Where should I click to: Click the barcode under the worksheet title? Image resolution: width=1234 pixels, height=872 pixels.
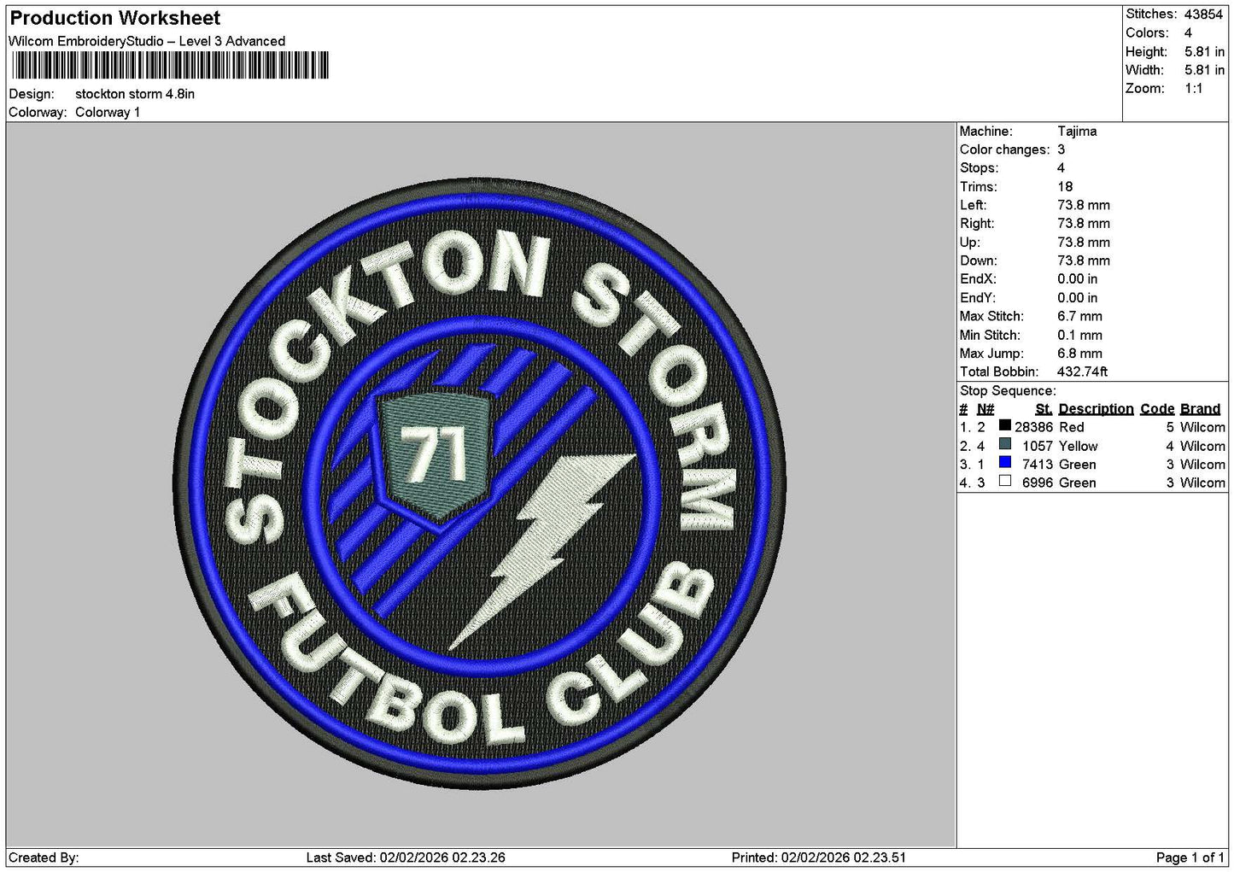[x=169, y=66]
